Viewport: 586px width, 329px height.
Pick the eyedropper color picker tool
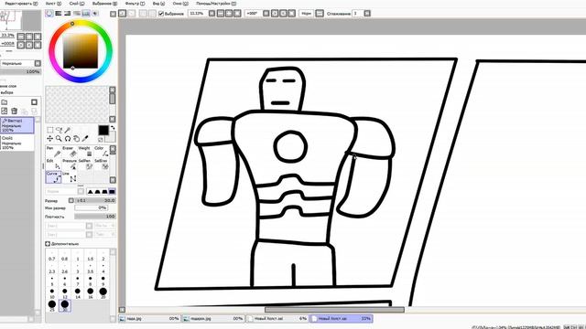pos(85,138)
